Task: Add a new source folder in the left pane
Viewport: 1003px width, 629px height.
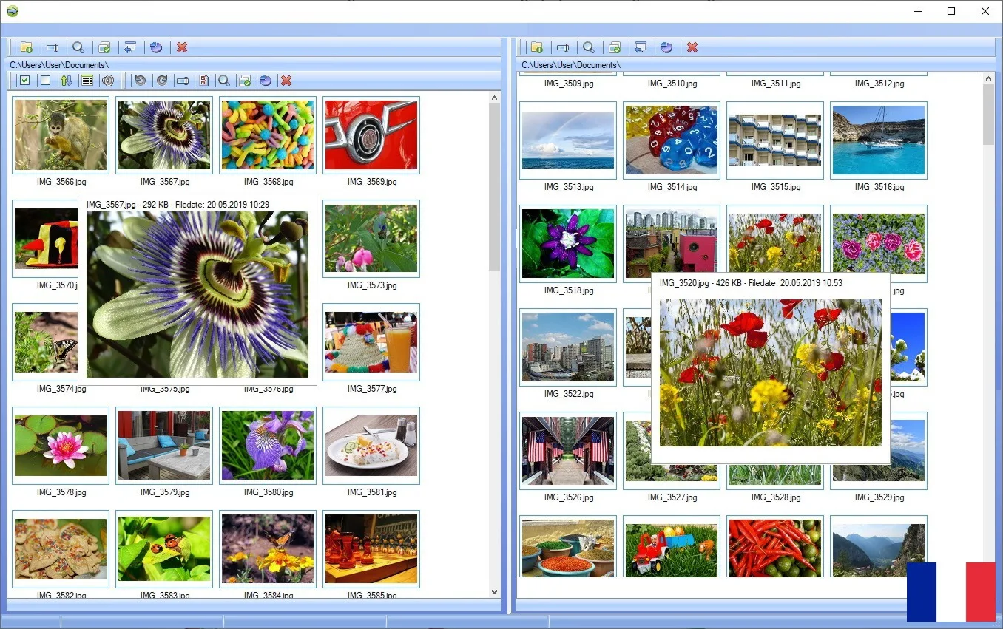Action: (27, 47)
